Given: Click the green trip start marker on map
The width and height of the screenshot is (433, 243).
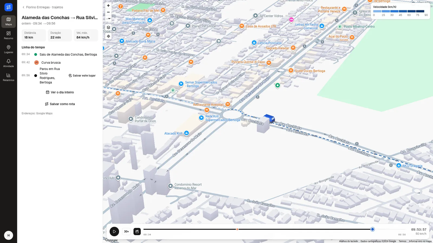Looking at the screenshot, I should [277, 85].
